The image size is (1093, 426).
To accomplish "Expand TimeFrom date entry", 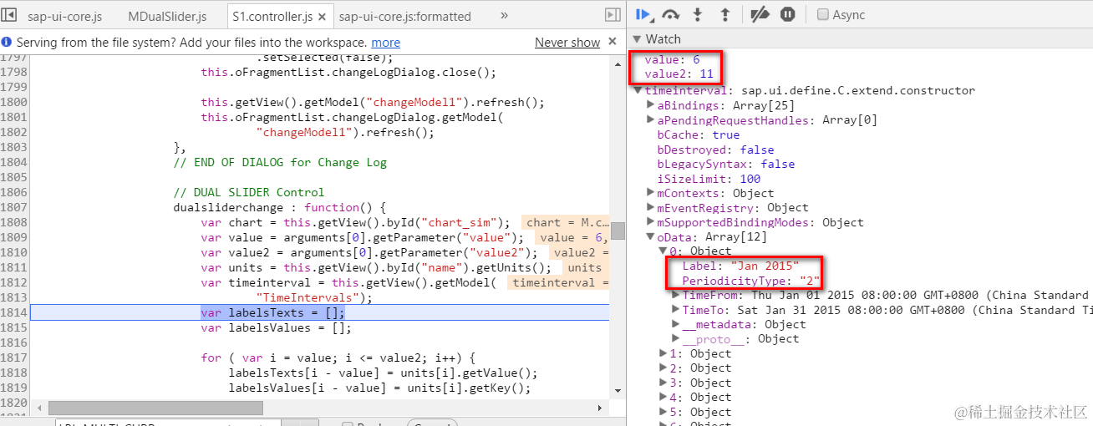I will tap(676, 295).
